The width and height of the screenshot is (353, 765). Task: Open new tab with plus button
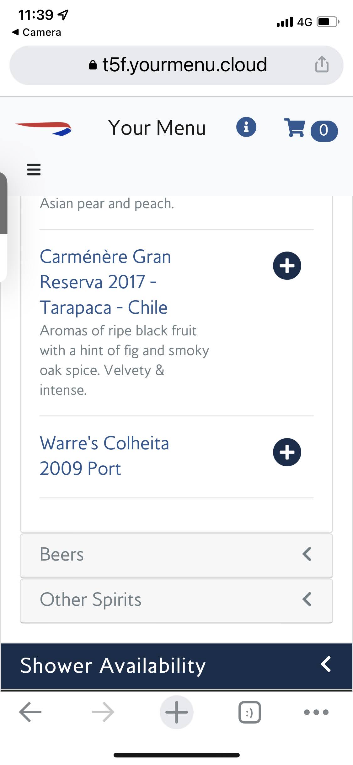(x=176, y=712)
